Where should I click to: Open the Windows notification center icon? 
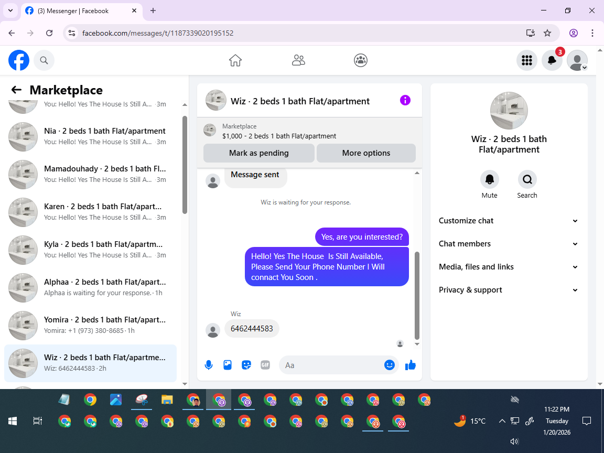coord(587,421)
